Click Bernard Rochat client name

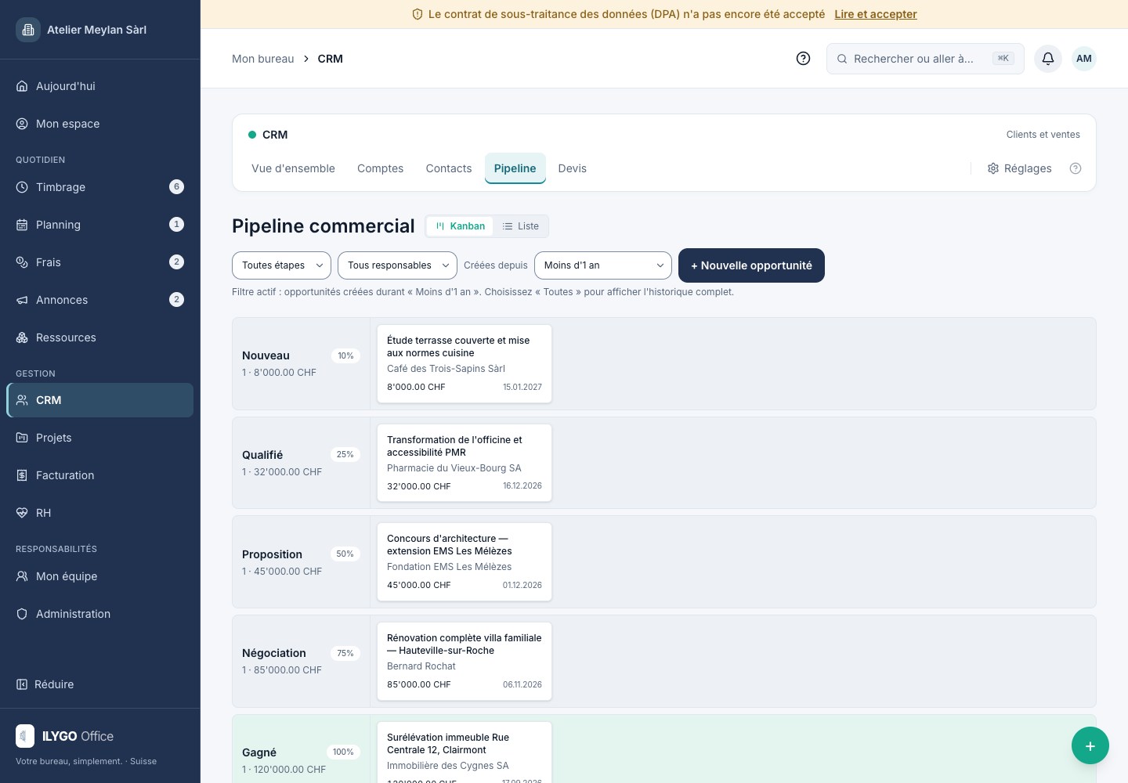(x=421, y=666)
